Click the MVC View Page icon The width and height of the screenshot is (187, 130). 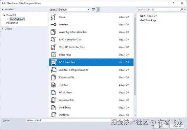53,62
